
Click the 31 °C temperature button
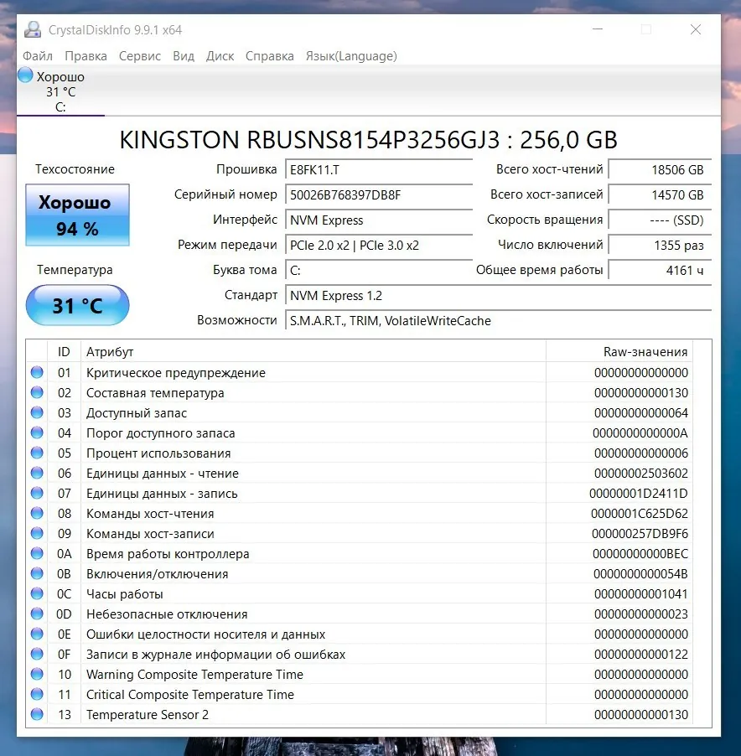(77, 305)
